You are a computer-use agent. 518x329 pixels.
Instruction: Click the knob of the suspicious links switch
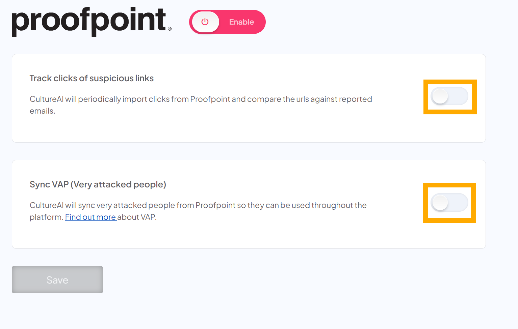pyautogui.click(x=440, y=97)
